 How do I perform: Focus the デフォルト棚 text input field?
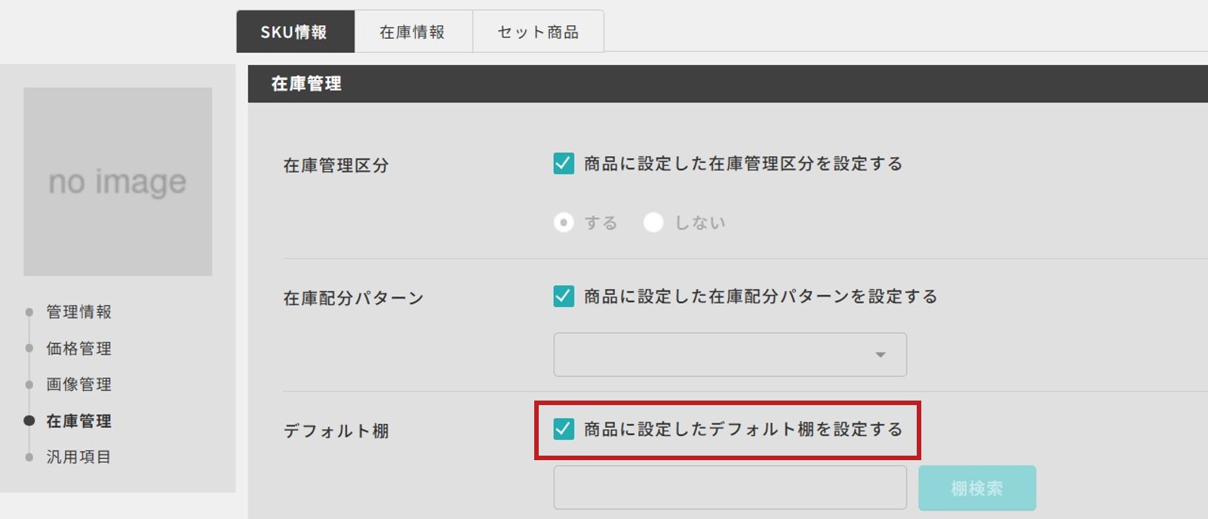(730, 488)
